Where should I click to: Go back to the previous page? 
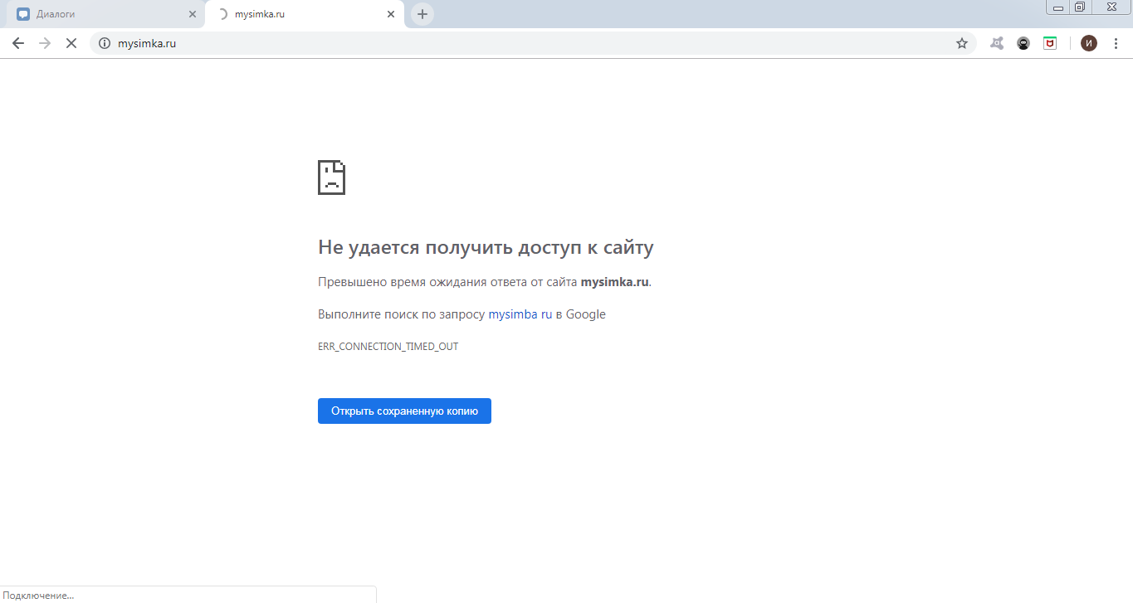[18, 43]
